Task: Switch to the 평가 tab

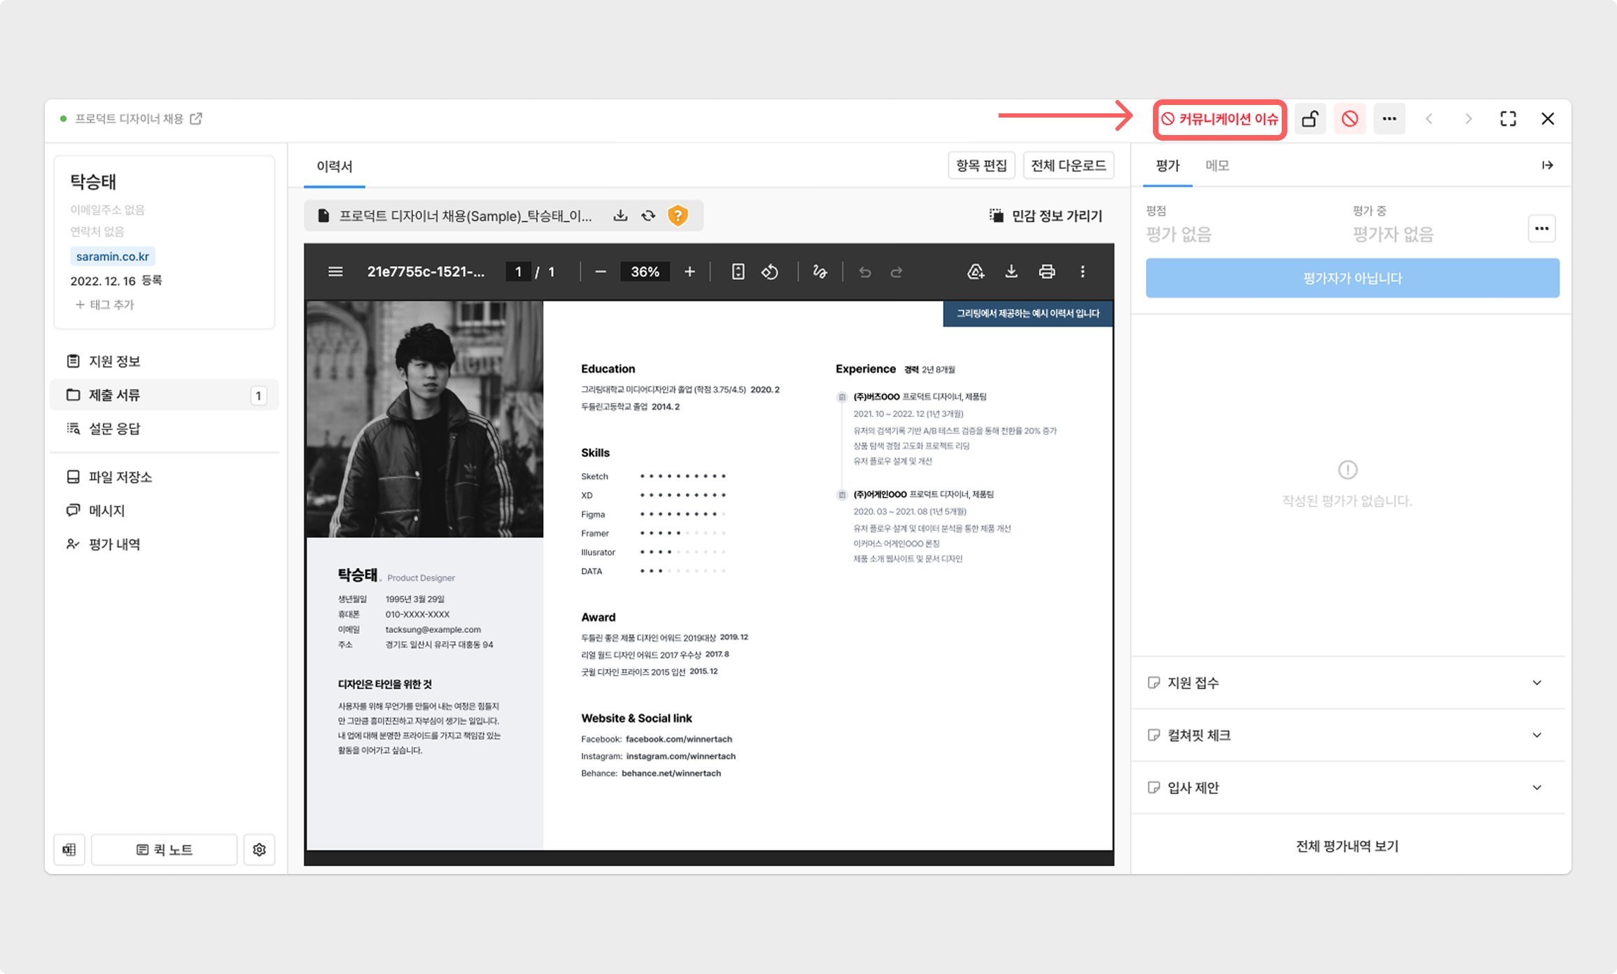Action: [1168, 166]
